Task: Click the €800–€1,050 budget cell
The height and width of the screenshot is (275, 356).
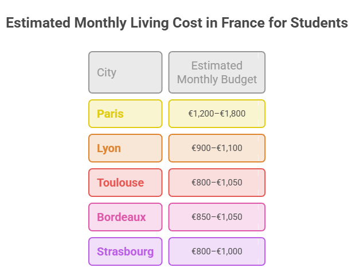Action: click(x=217, y=183)
